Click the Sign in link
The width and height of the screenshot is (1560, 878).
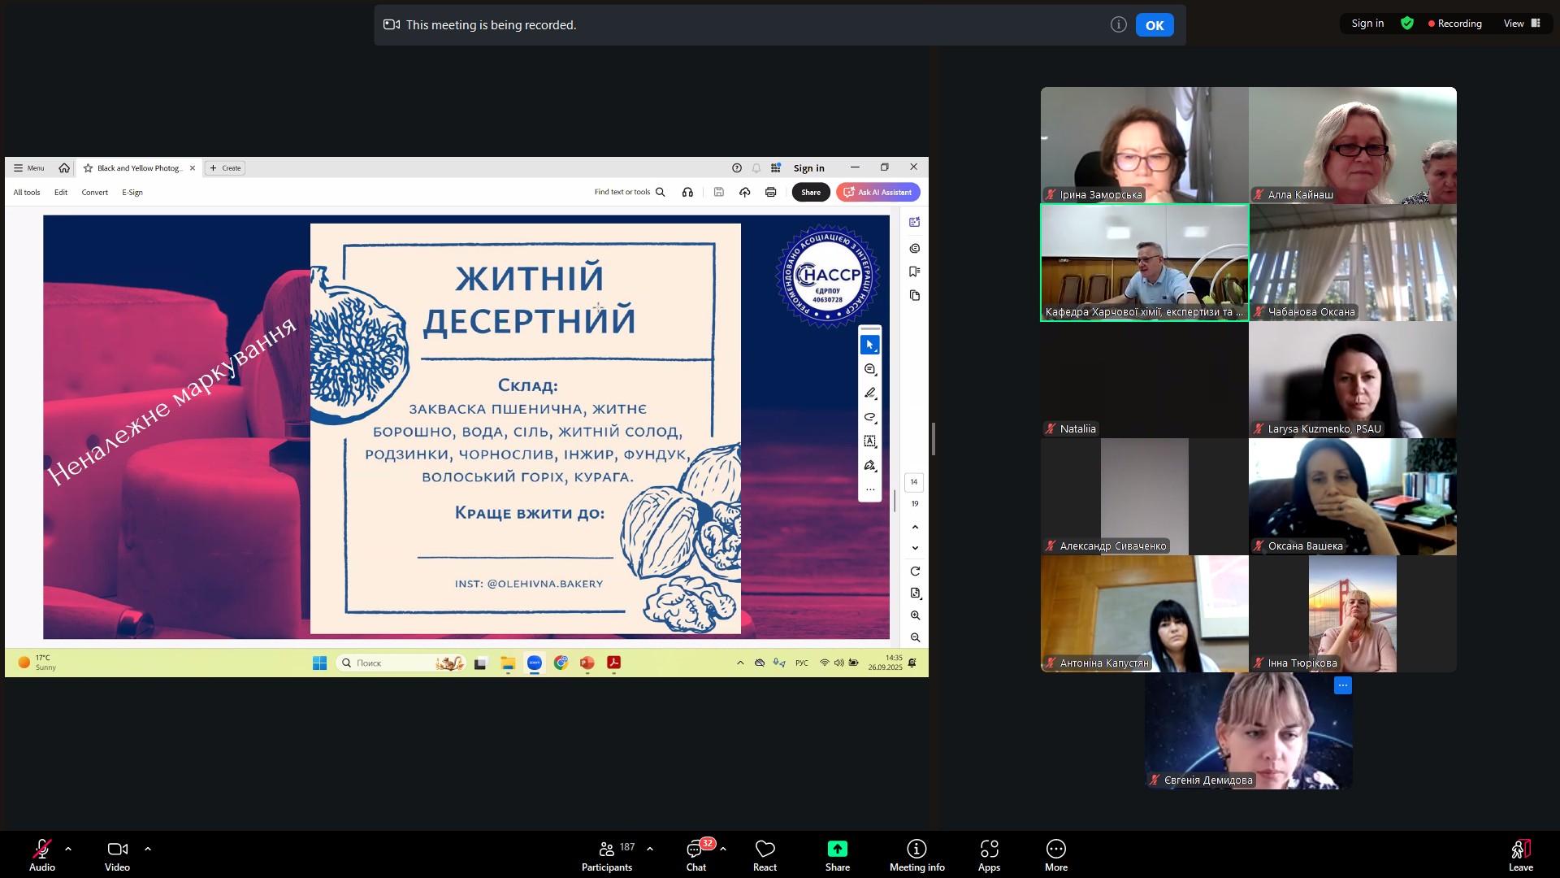point(1367,24)
